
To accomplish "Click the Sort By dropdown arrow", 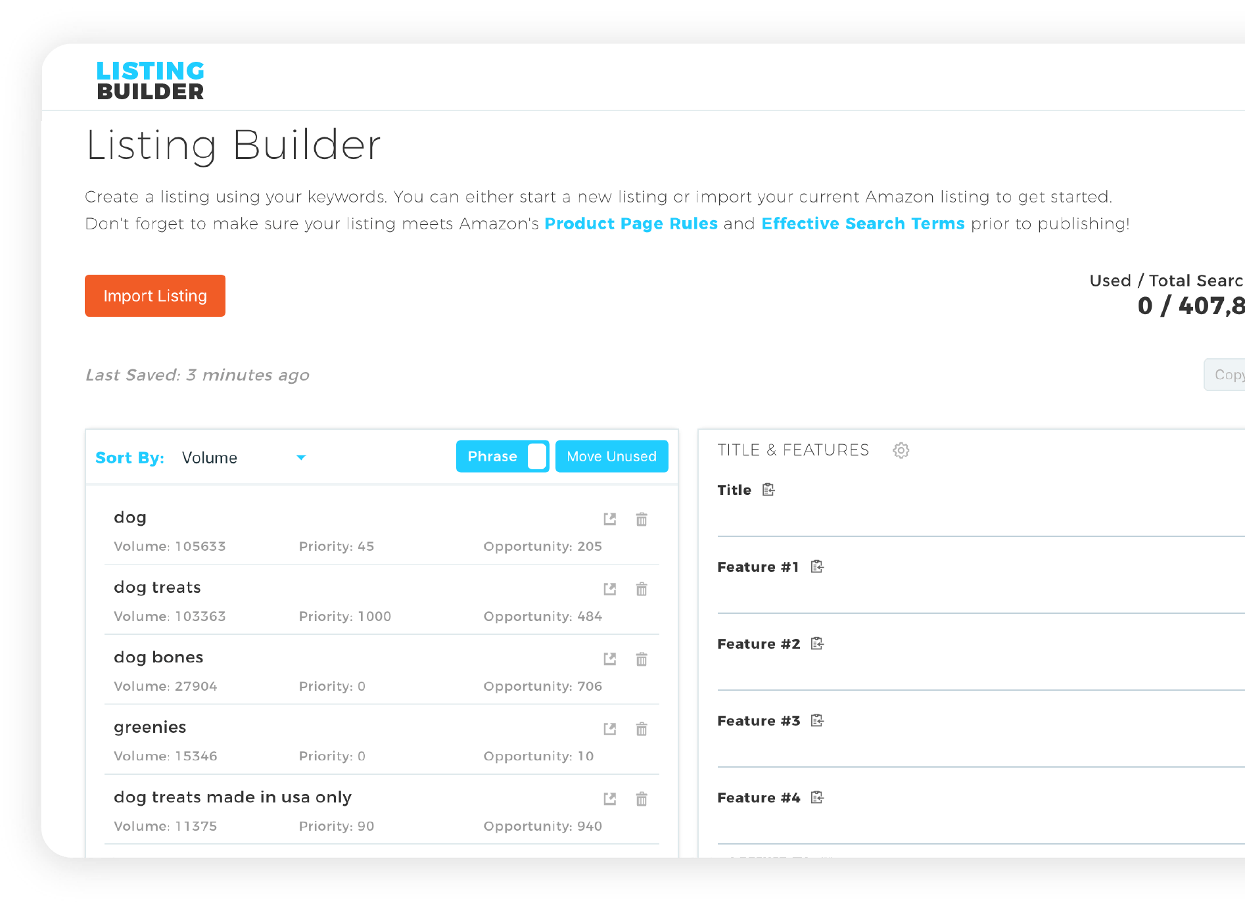I will tap(301, 457).
